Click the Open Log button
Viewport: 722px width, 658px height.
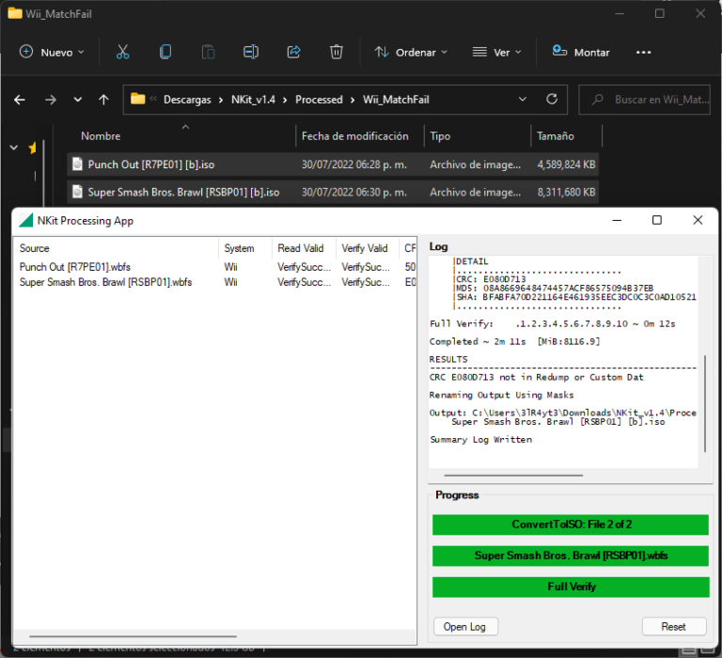pos(465,627)
